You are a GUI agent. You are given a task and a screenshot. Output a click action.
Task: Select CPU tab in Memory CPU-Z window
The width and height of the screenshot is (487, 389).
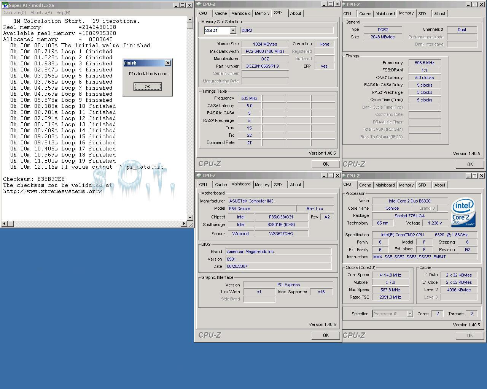347,14
